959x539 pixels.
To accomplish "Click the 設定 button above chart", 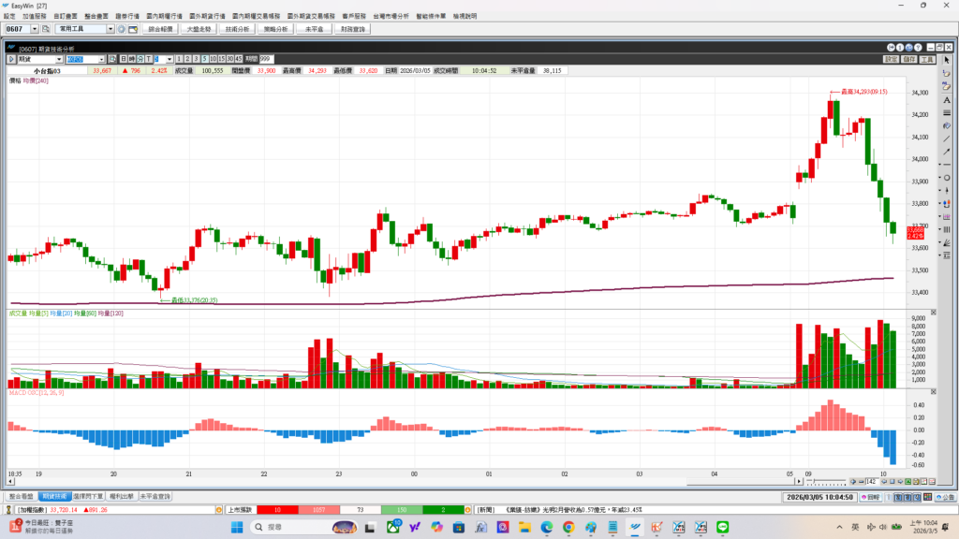I will click(x=891, y=59).
